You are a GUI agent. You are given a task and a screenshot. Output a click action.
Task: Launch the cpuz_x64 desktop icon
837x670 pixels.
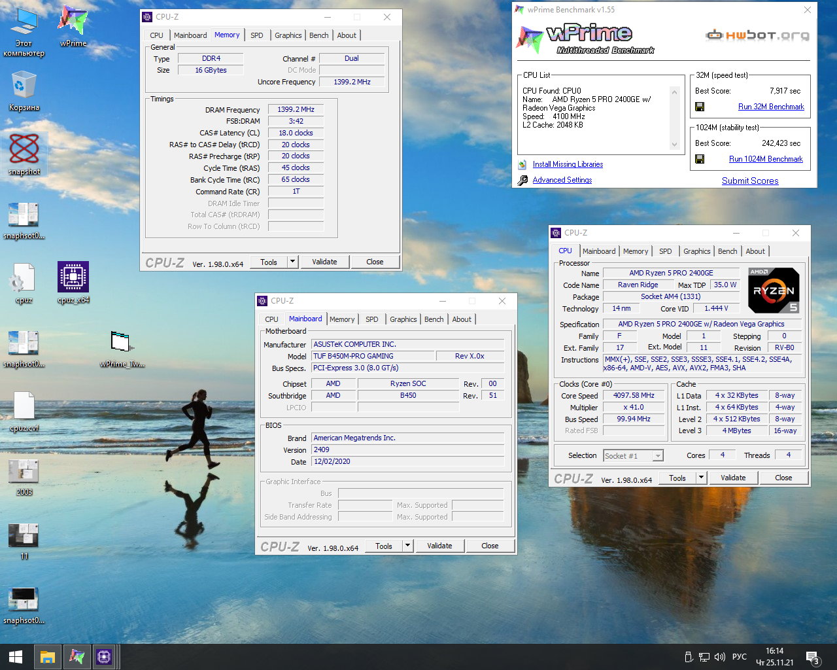coord(73,283)
